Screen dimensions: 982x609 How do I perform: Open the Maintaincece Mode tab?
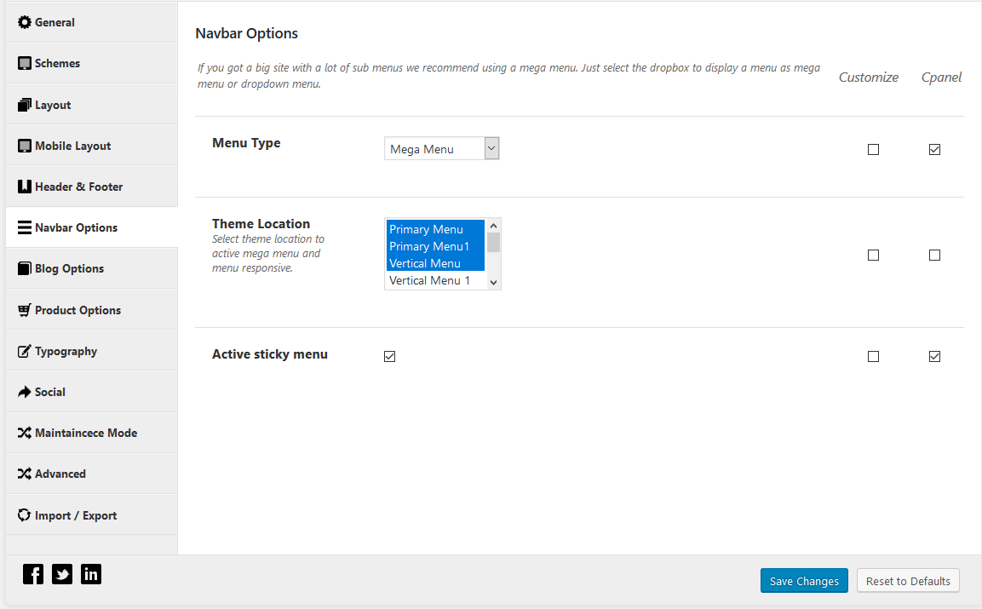pos(91,433)
